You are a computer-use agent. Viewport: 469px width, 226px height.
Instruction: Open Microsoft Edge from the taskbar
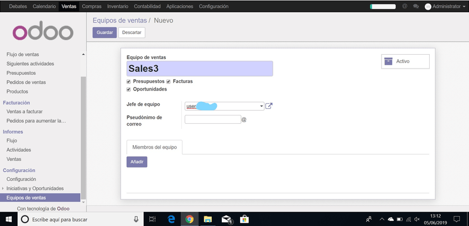point(171,219)
